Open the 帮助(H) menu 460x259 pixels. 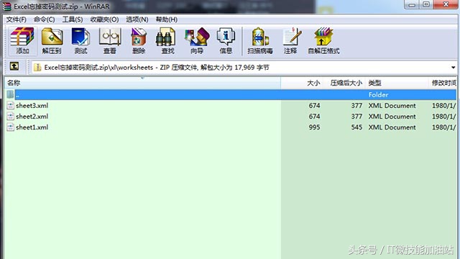166,19
